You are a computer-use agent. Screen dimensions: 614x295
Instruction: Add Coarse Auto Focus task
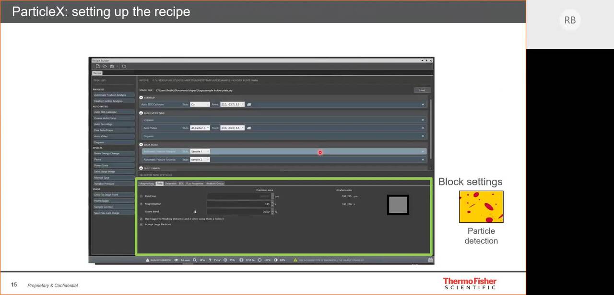pyautogui.click(x=114, y=118)
